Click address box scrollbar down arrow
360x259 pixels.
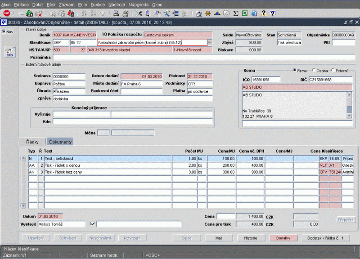(x=349, y=116)
